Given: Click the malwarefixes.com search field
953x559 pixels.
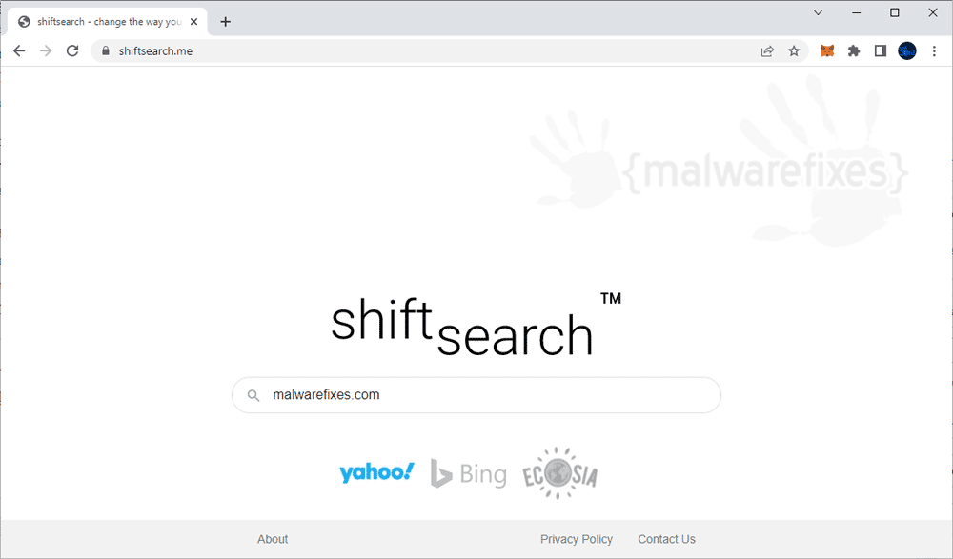Looking at the screenshot, I should (x=476, y=395).
